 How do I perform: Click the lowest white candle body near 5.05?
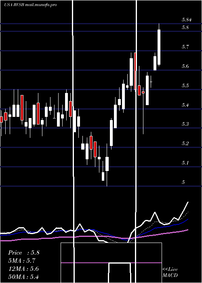coord(103,176)
